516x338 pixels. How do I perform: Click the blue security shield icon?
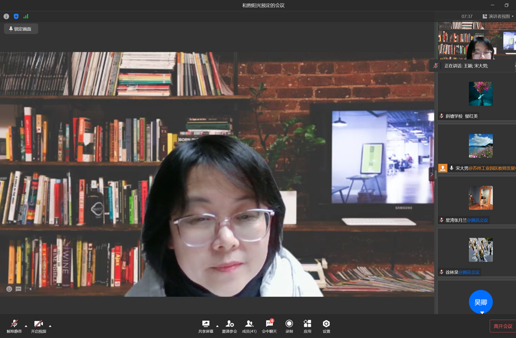16,17
